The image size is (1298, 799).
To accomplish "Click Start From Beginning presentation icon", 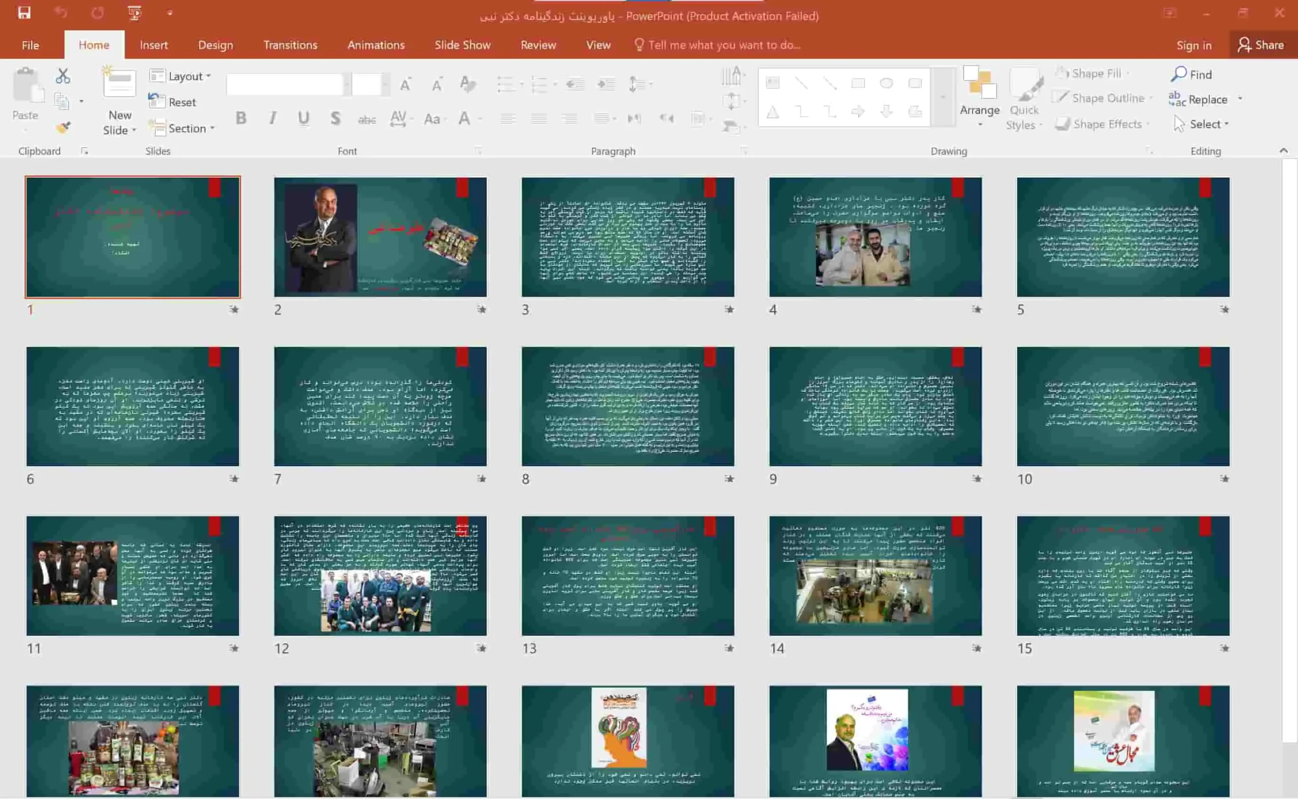I will pos(135,13).
